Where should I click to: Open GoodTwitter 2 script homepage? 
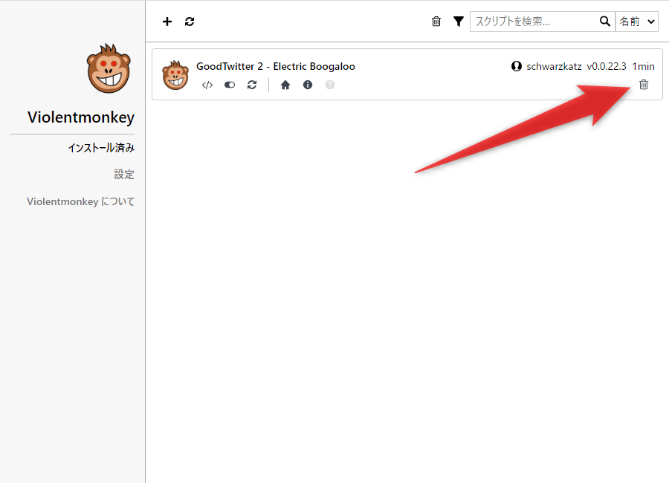click(285, 85)
